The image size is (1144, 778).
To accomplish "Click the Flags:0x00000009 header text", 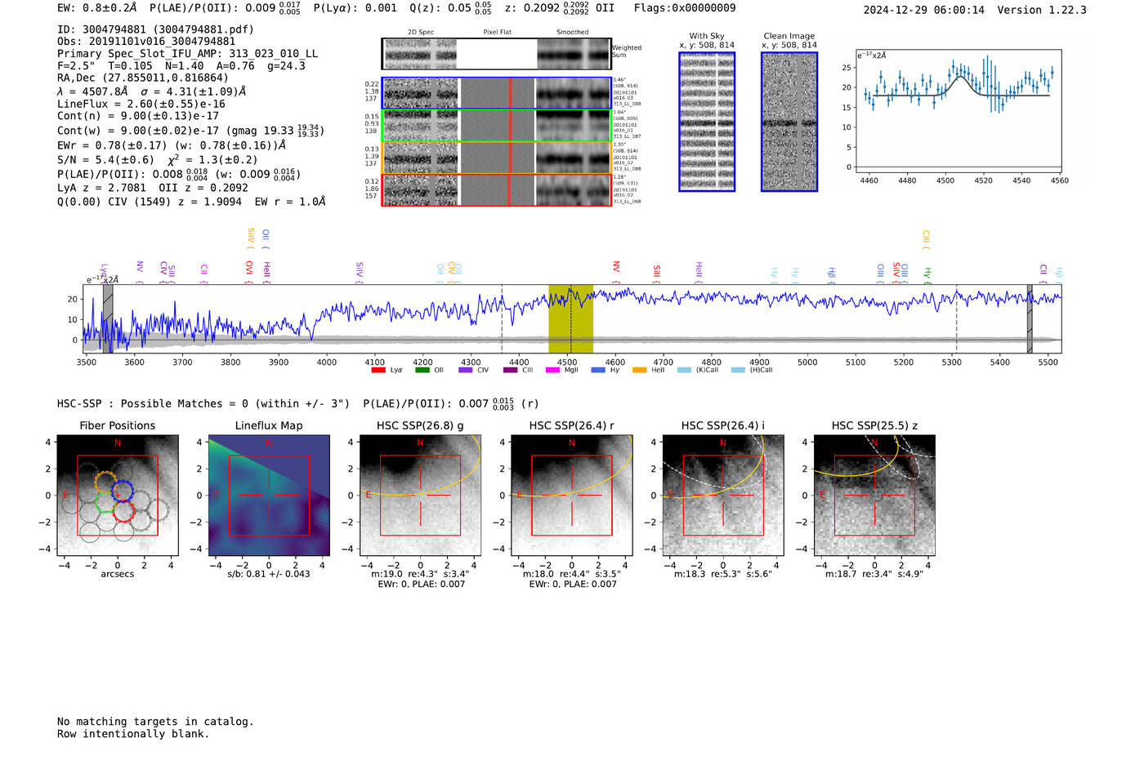I will point(685,8).
